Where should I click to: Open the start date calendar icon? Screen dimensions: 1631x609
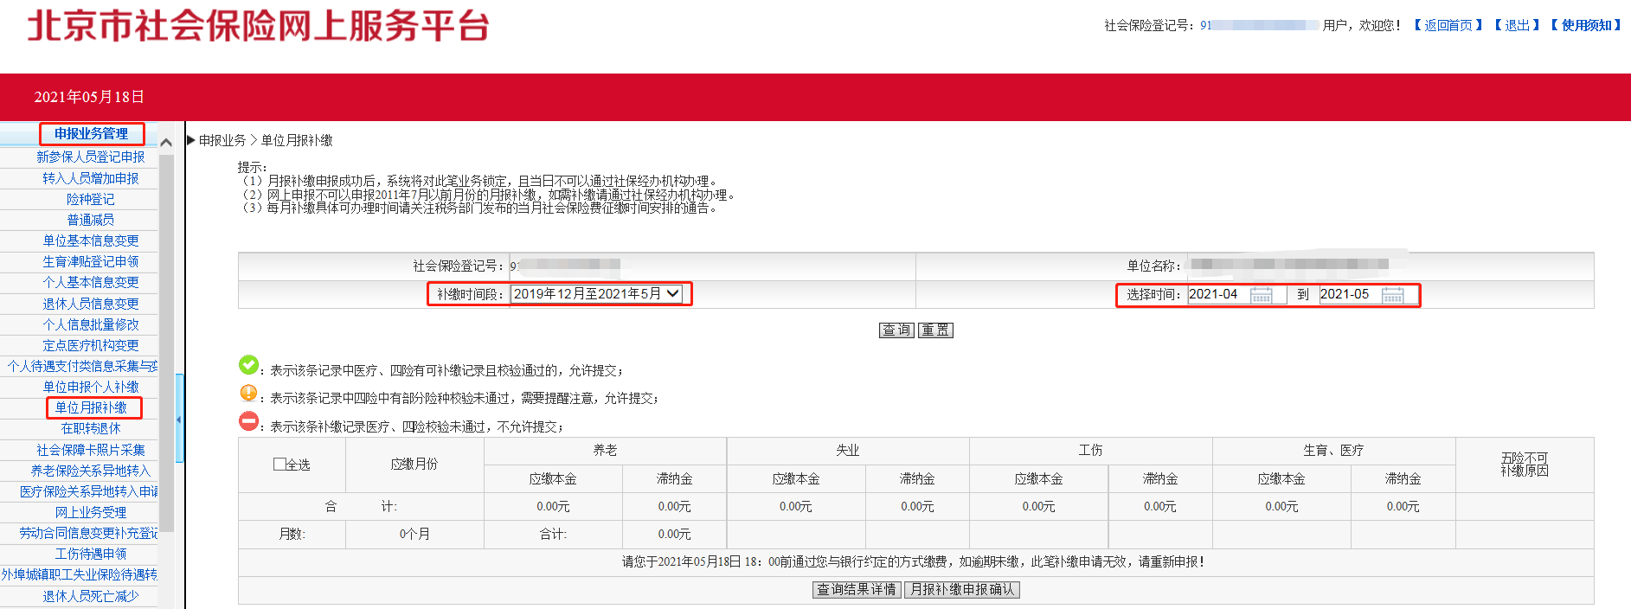1261,295
